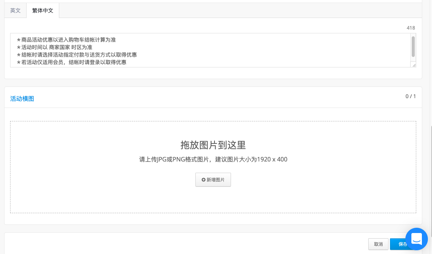432x254 pixels.
Task: Open the chat support bubble icon
Action: coord(417,239)
